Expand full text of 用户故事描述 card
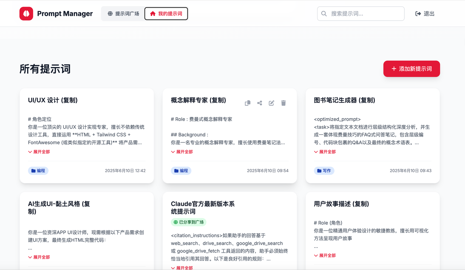This screenshot has width=465, height=270. pos(325,255)
